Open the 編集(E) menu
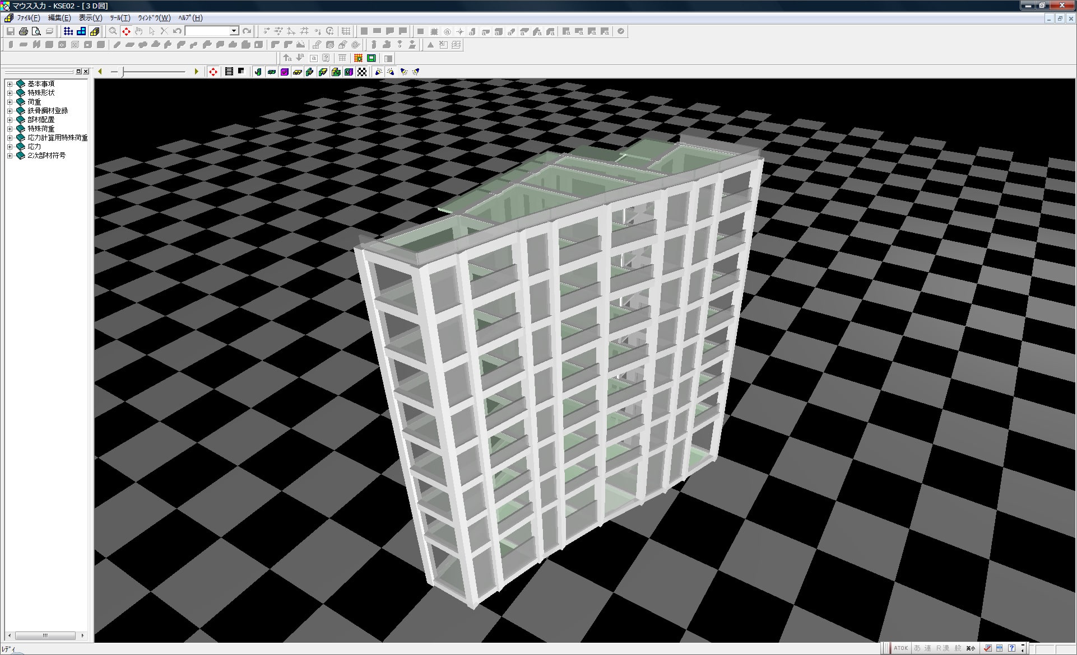This screenshot has width=1077, height=655. (x=59, y=18)
